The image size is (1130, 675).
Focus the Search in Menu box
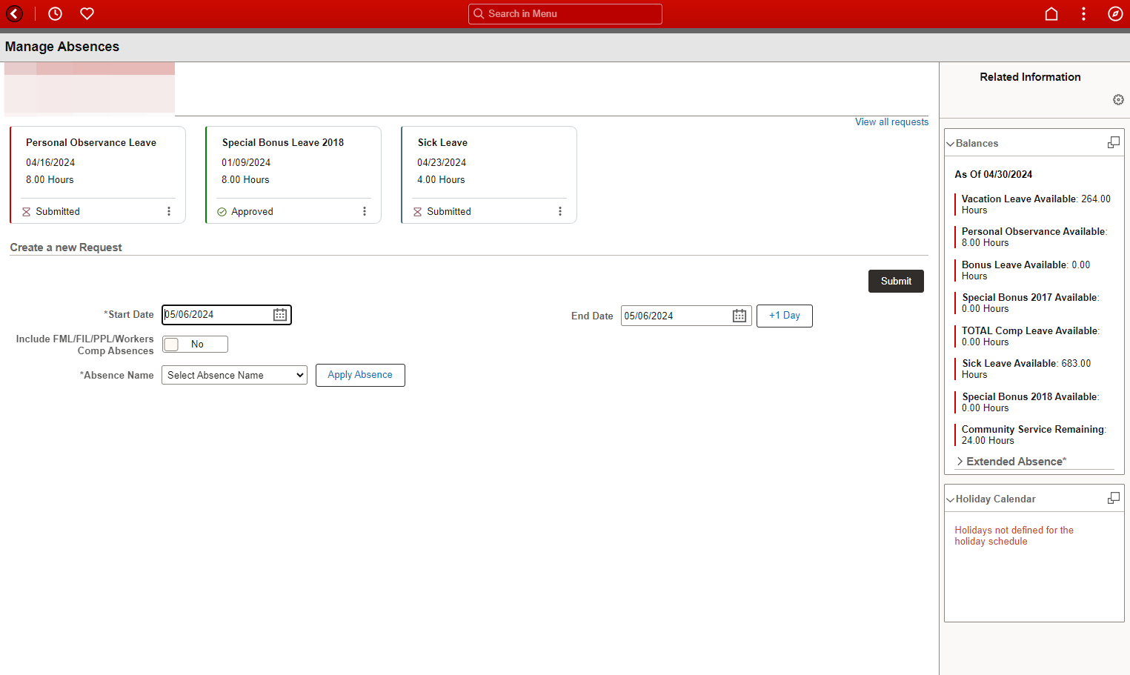pos(565,13)
